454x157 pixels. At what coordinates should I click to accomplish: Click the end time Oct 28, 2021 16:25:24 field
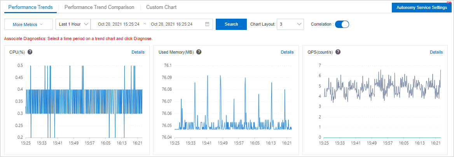[172, 24]
